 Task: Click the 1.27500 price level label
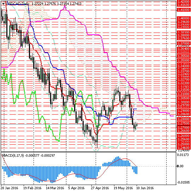184,123
